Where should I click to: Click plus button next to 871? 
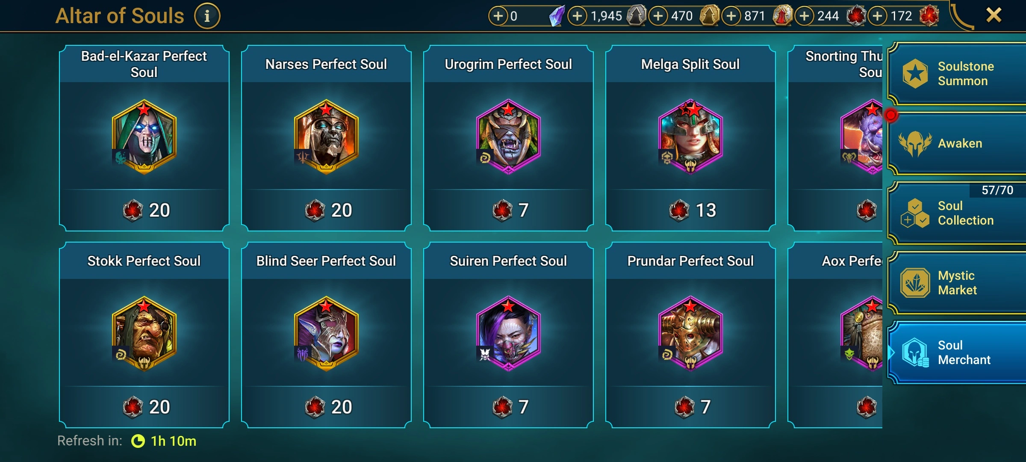[x=731, y=16]
